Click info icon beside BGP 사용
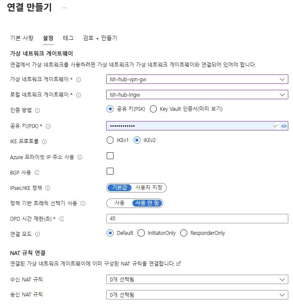293x308 pixels. (x=37, y=172)
